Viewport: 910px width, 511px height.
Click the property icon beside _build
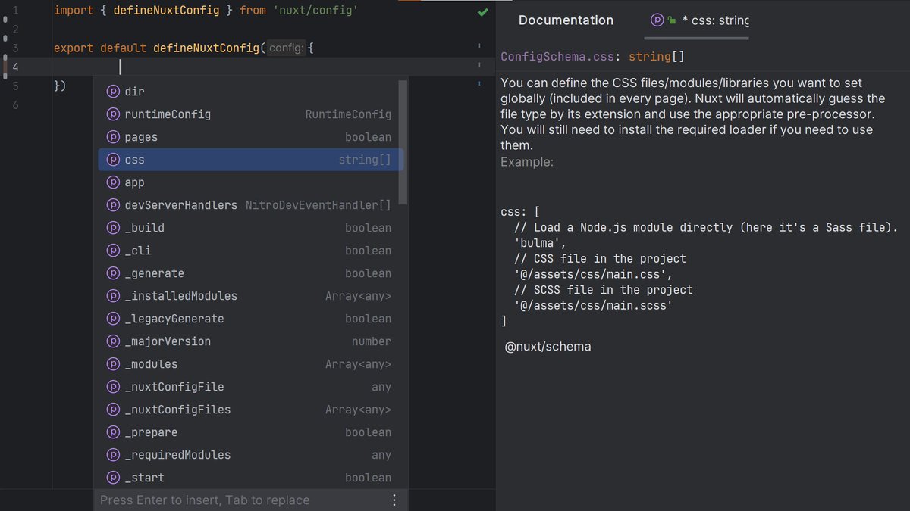pyautogui.click(x=113, y=228)
